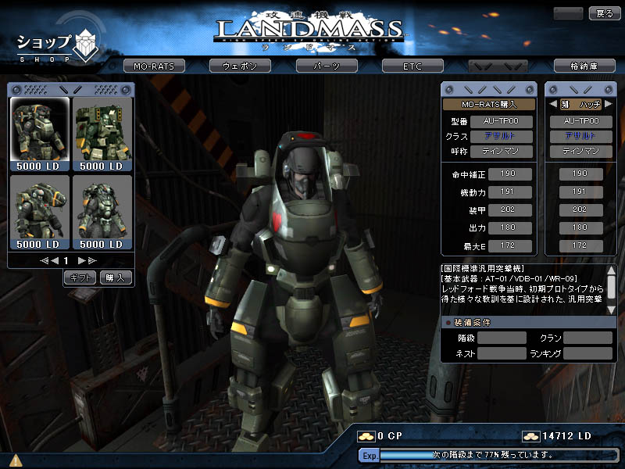The height and width of the screenshot is (469, 625).
Task: Click the LD coin icon
Action: [531, 436]
